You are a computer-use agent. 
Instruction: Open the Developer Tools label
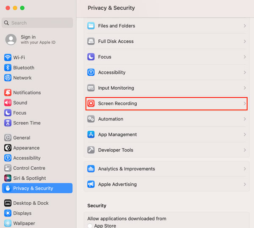coord(116,150)
